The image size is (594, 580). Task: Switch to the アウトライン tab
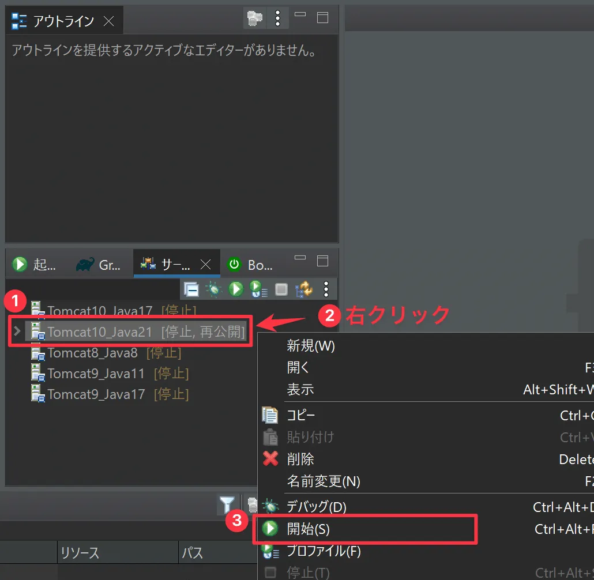[x=63, y=21]
